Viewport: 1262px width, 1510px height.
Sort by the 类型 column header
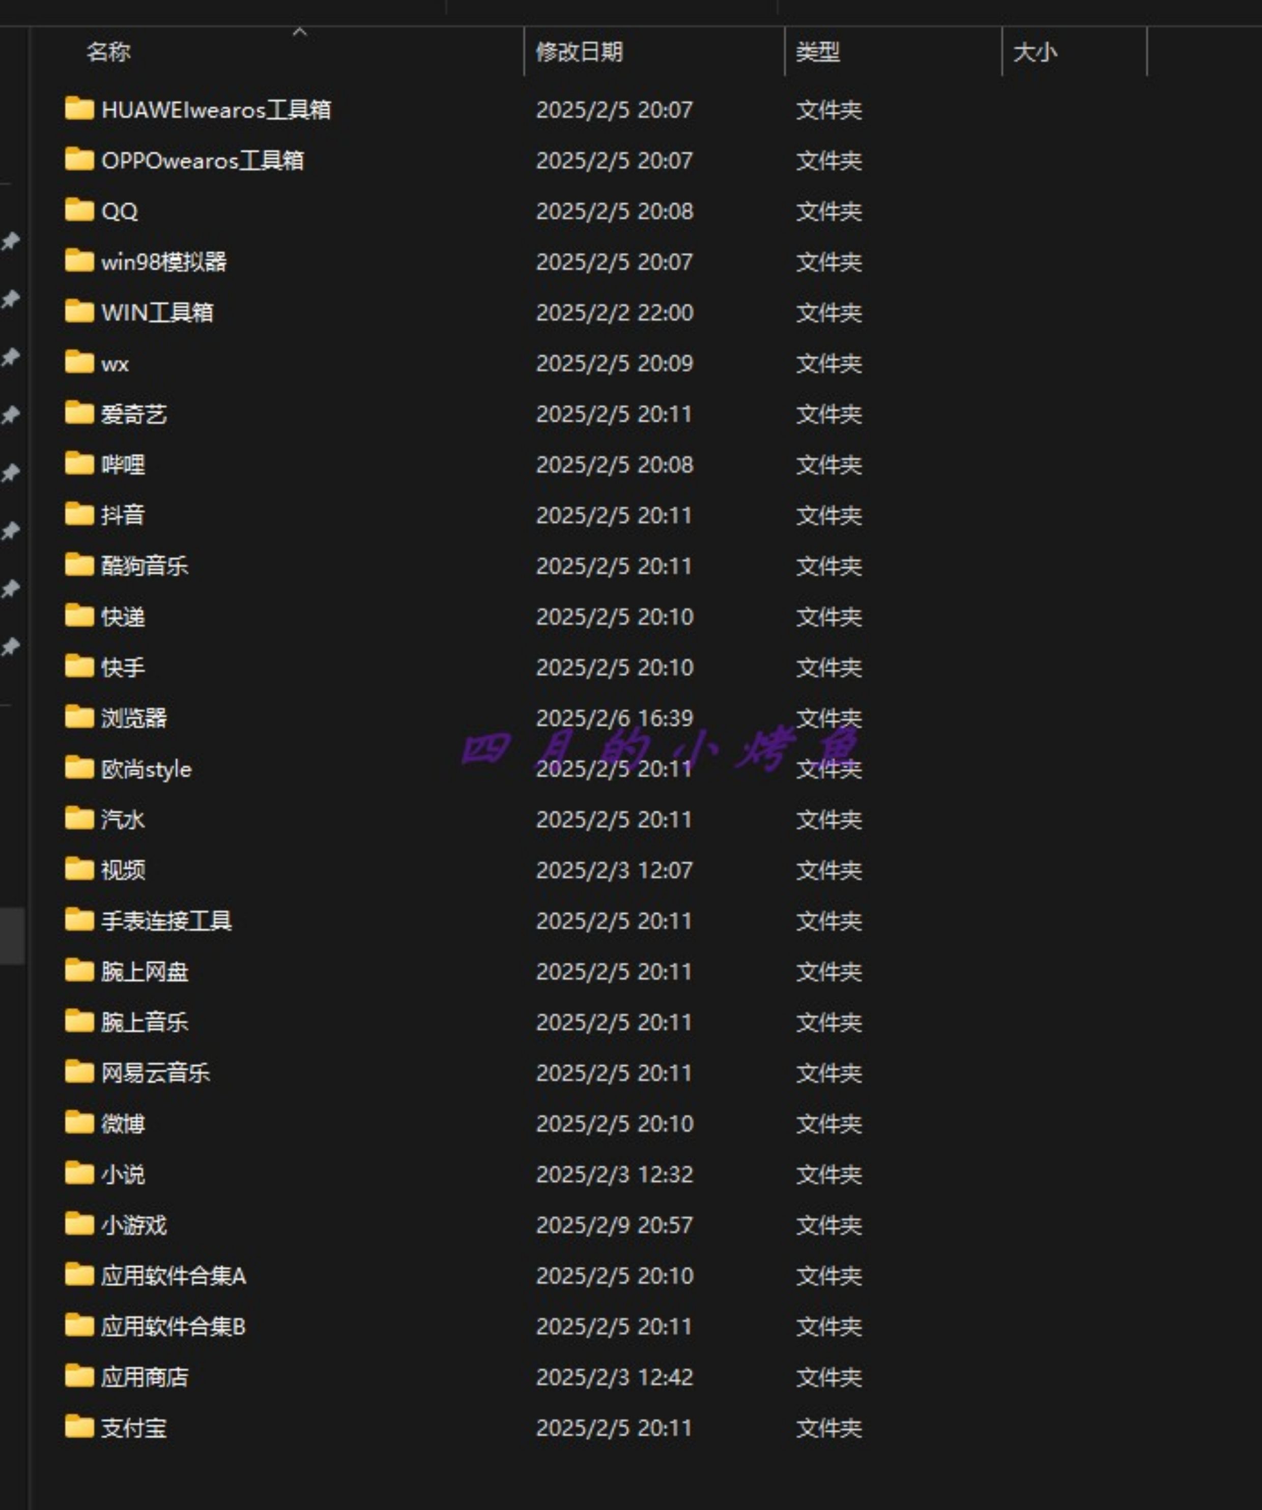[x=818, y=52]
